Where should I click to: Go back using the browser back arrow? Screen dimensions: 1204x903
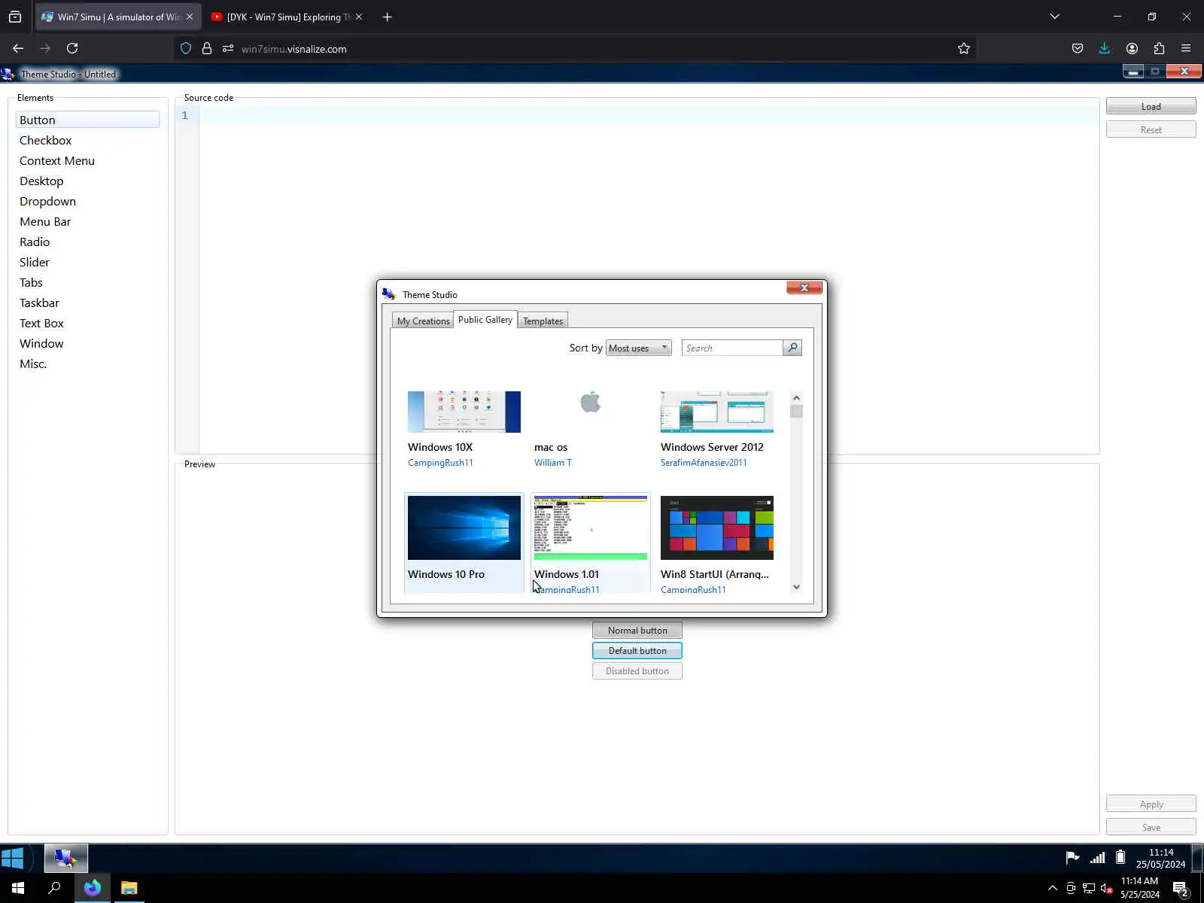tap(18, 48)
